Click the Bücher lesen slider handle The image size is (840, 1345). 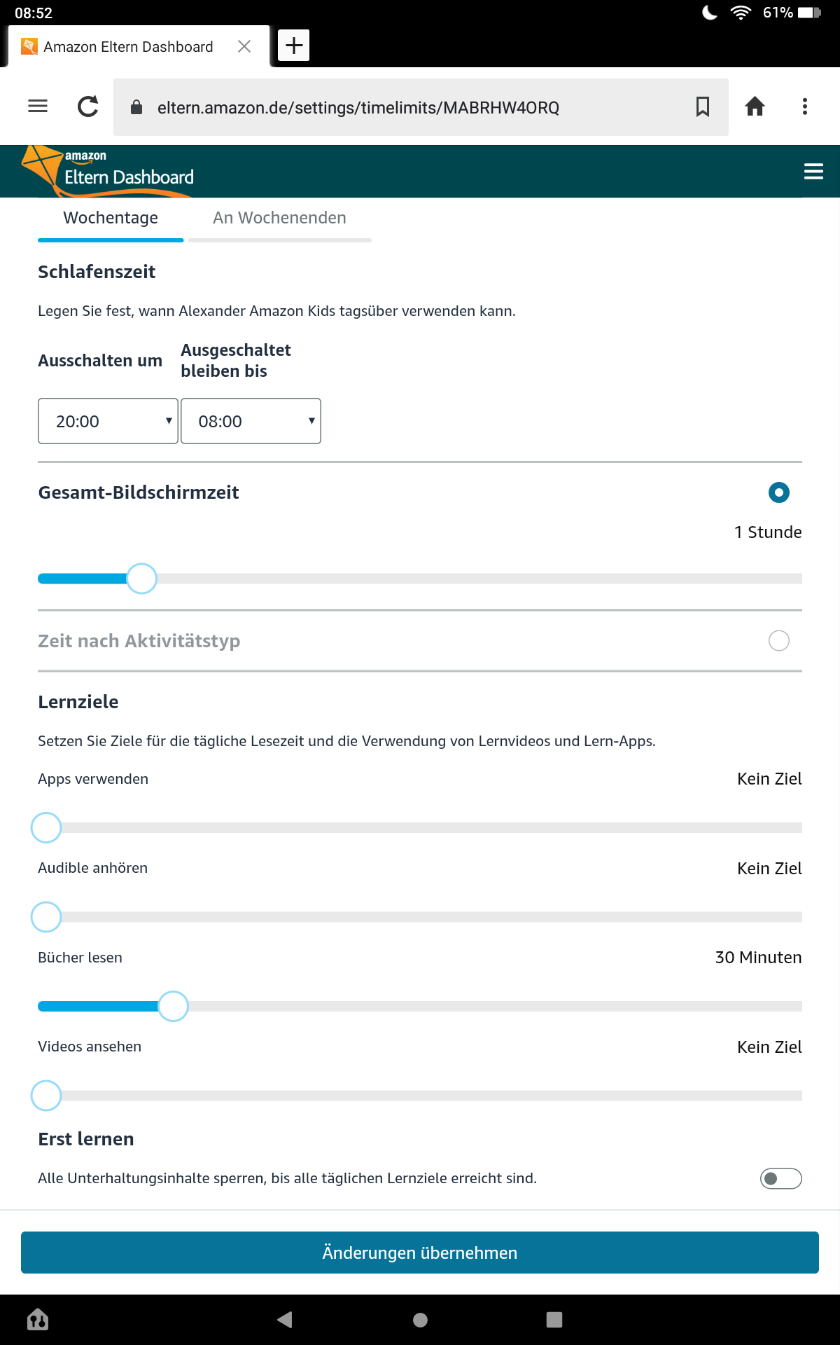173,1007
